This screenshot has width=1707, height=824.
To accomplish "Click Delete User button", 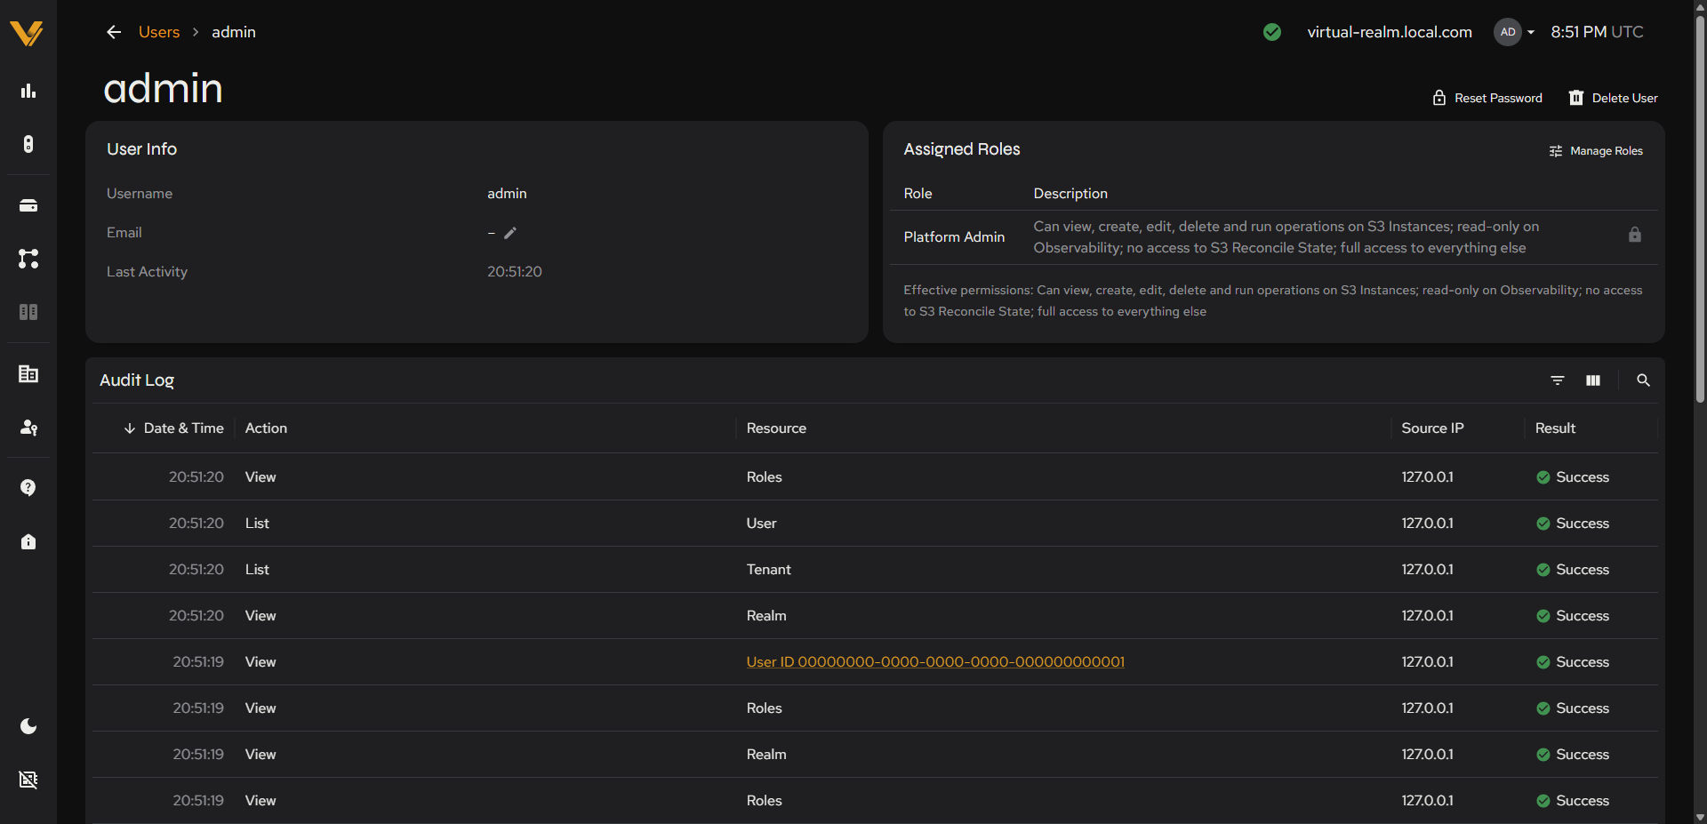I will click(1614, 98).
